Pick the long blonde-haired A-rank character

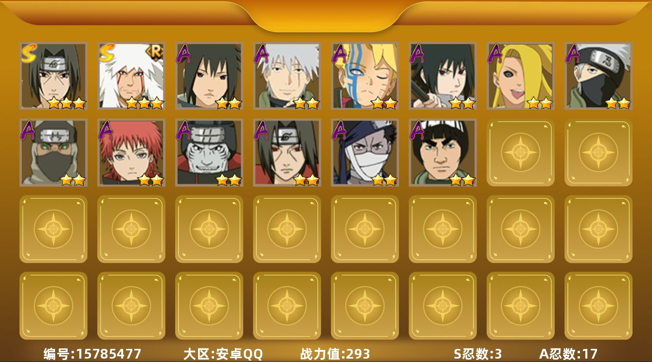click(x=521, y=76)
